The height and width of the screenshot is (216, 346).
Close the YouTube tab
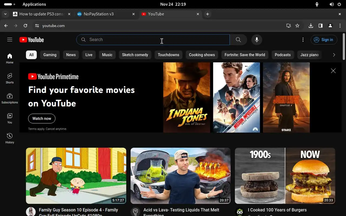pos(198,14)
